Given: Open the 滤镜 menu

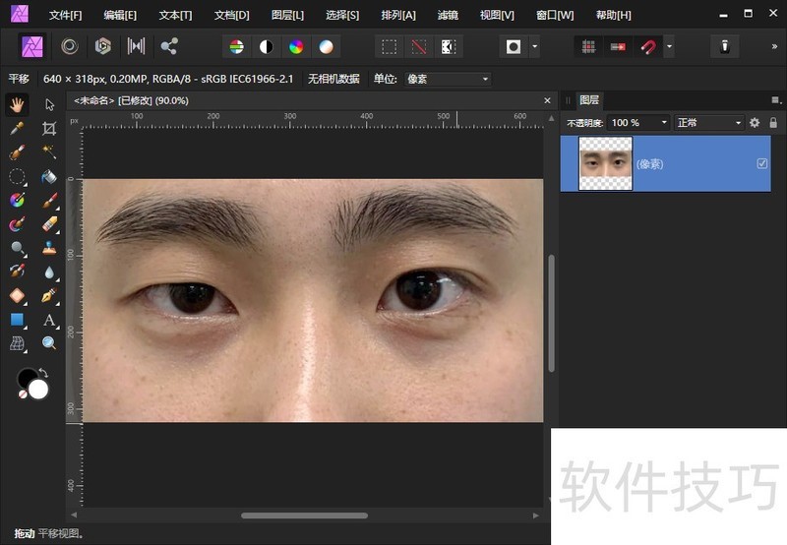Looking at the screenshot, I should [448, 15].
